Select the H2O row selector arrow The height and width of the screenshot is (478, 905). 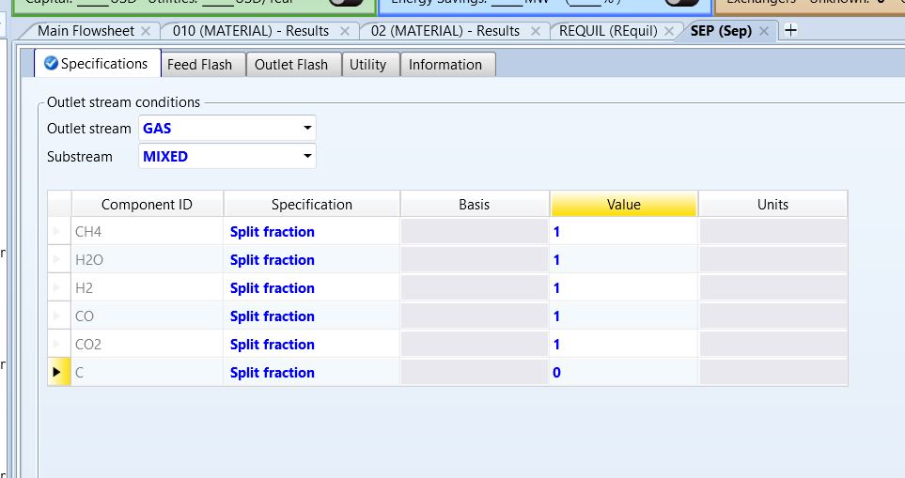[x=59, y=259]
